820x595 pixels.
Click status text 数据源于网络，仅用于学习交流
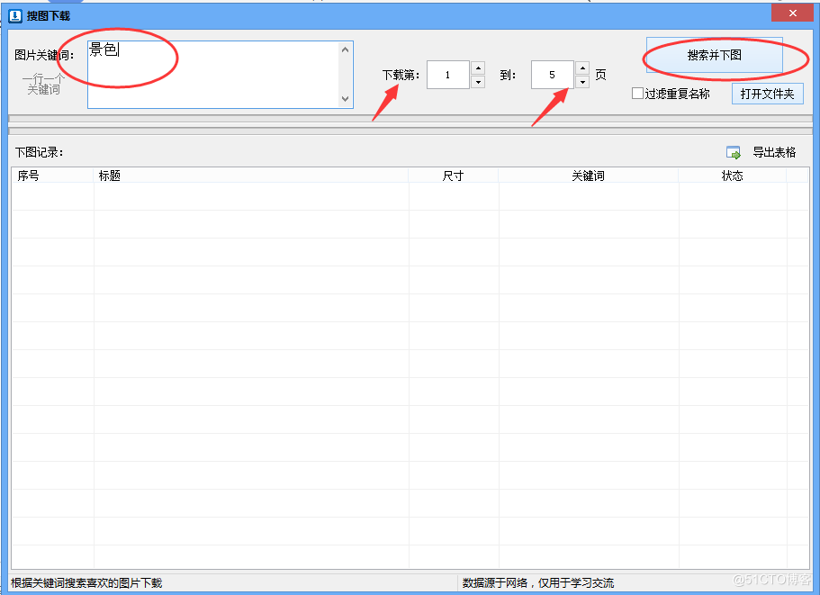tap(538, 582)
